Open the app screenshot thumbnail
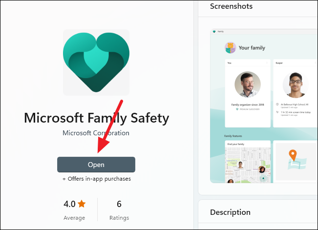Viewport: 318px width, 230px height. [x=264, y=106]
